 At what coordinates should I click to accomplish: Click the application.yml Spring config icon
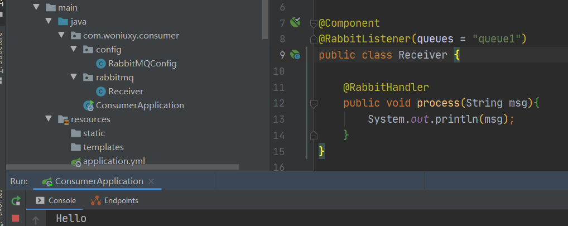tap(76, 161)
